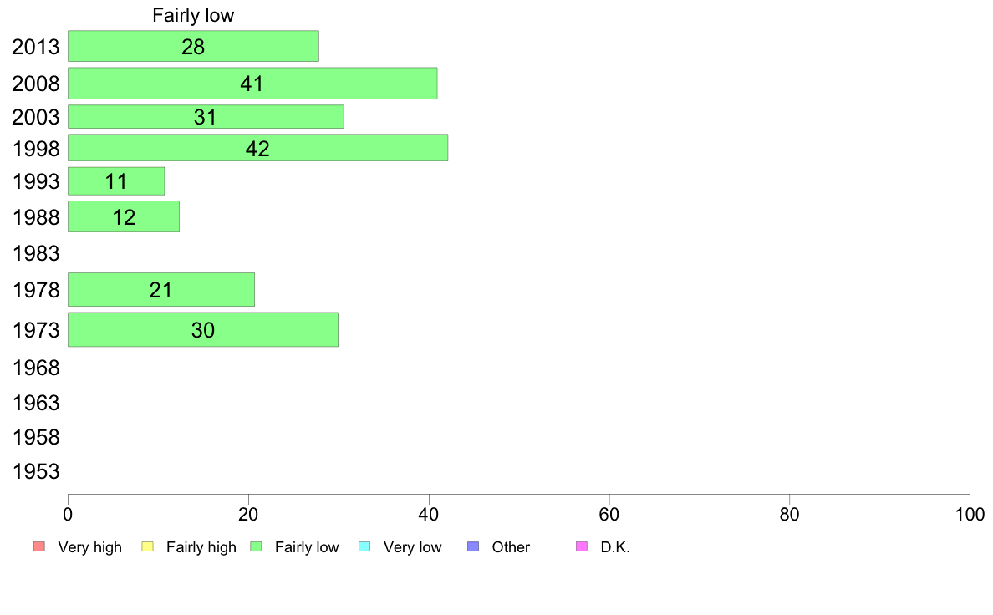The image size is (993, 615).
Task: Select the 2003 bar showing 31
Action: click(x=206, y=116)
